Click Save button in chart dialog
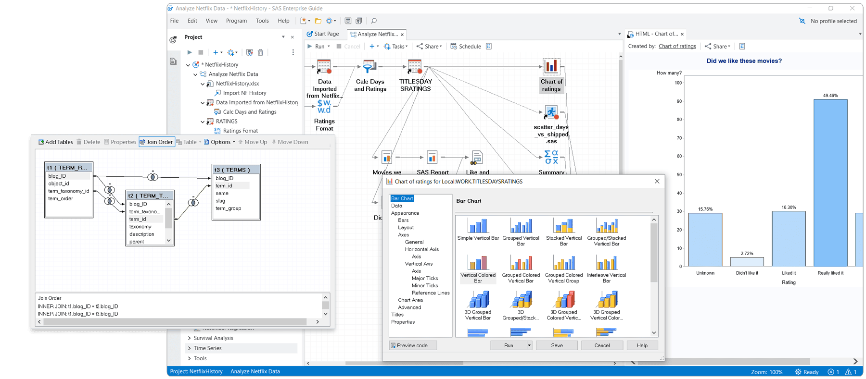 click(557, 345)
